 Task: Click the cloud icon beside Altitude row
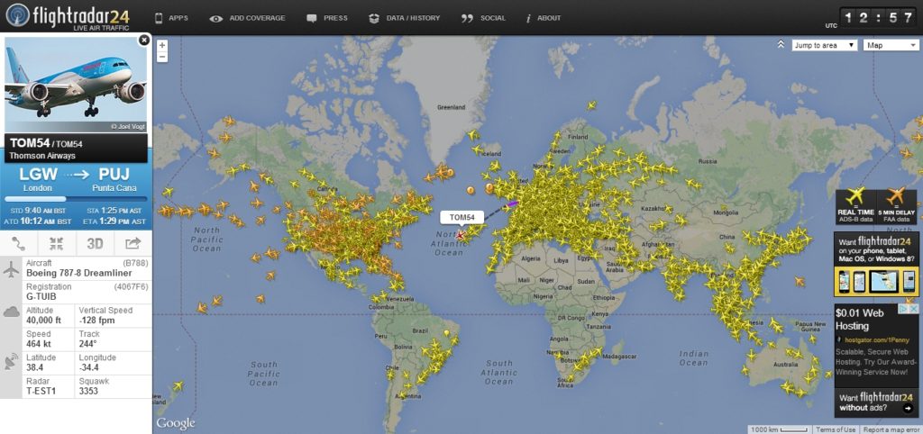(11, 312)
